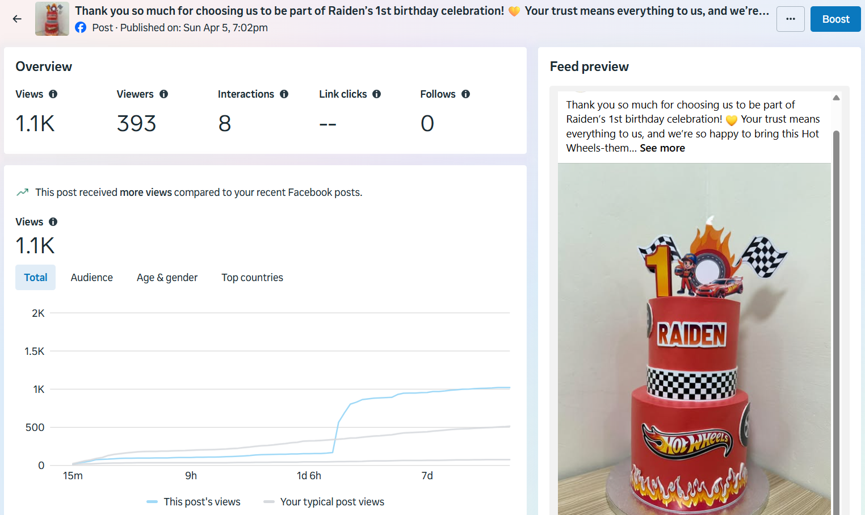Click the 393 Viewers value
This screenshot has height=515, width=865.
137,124
